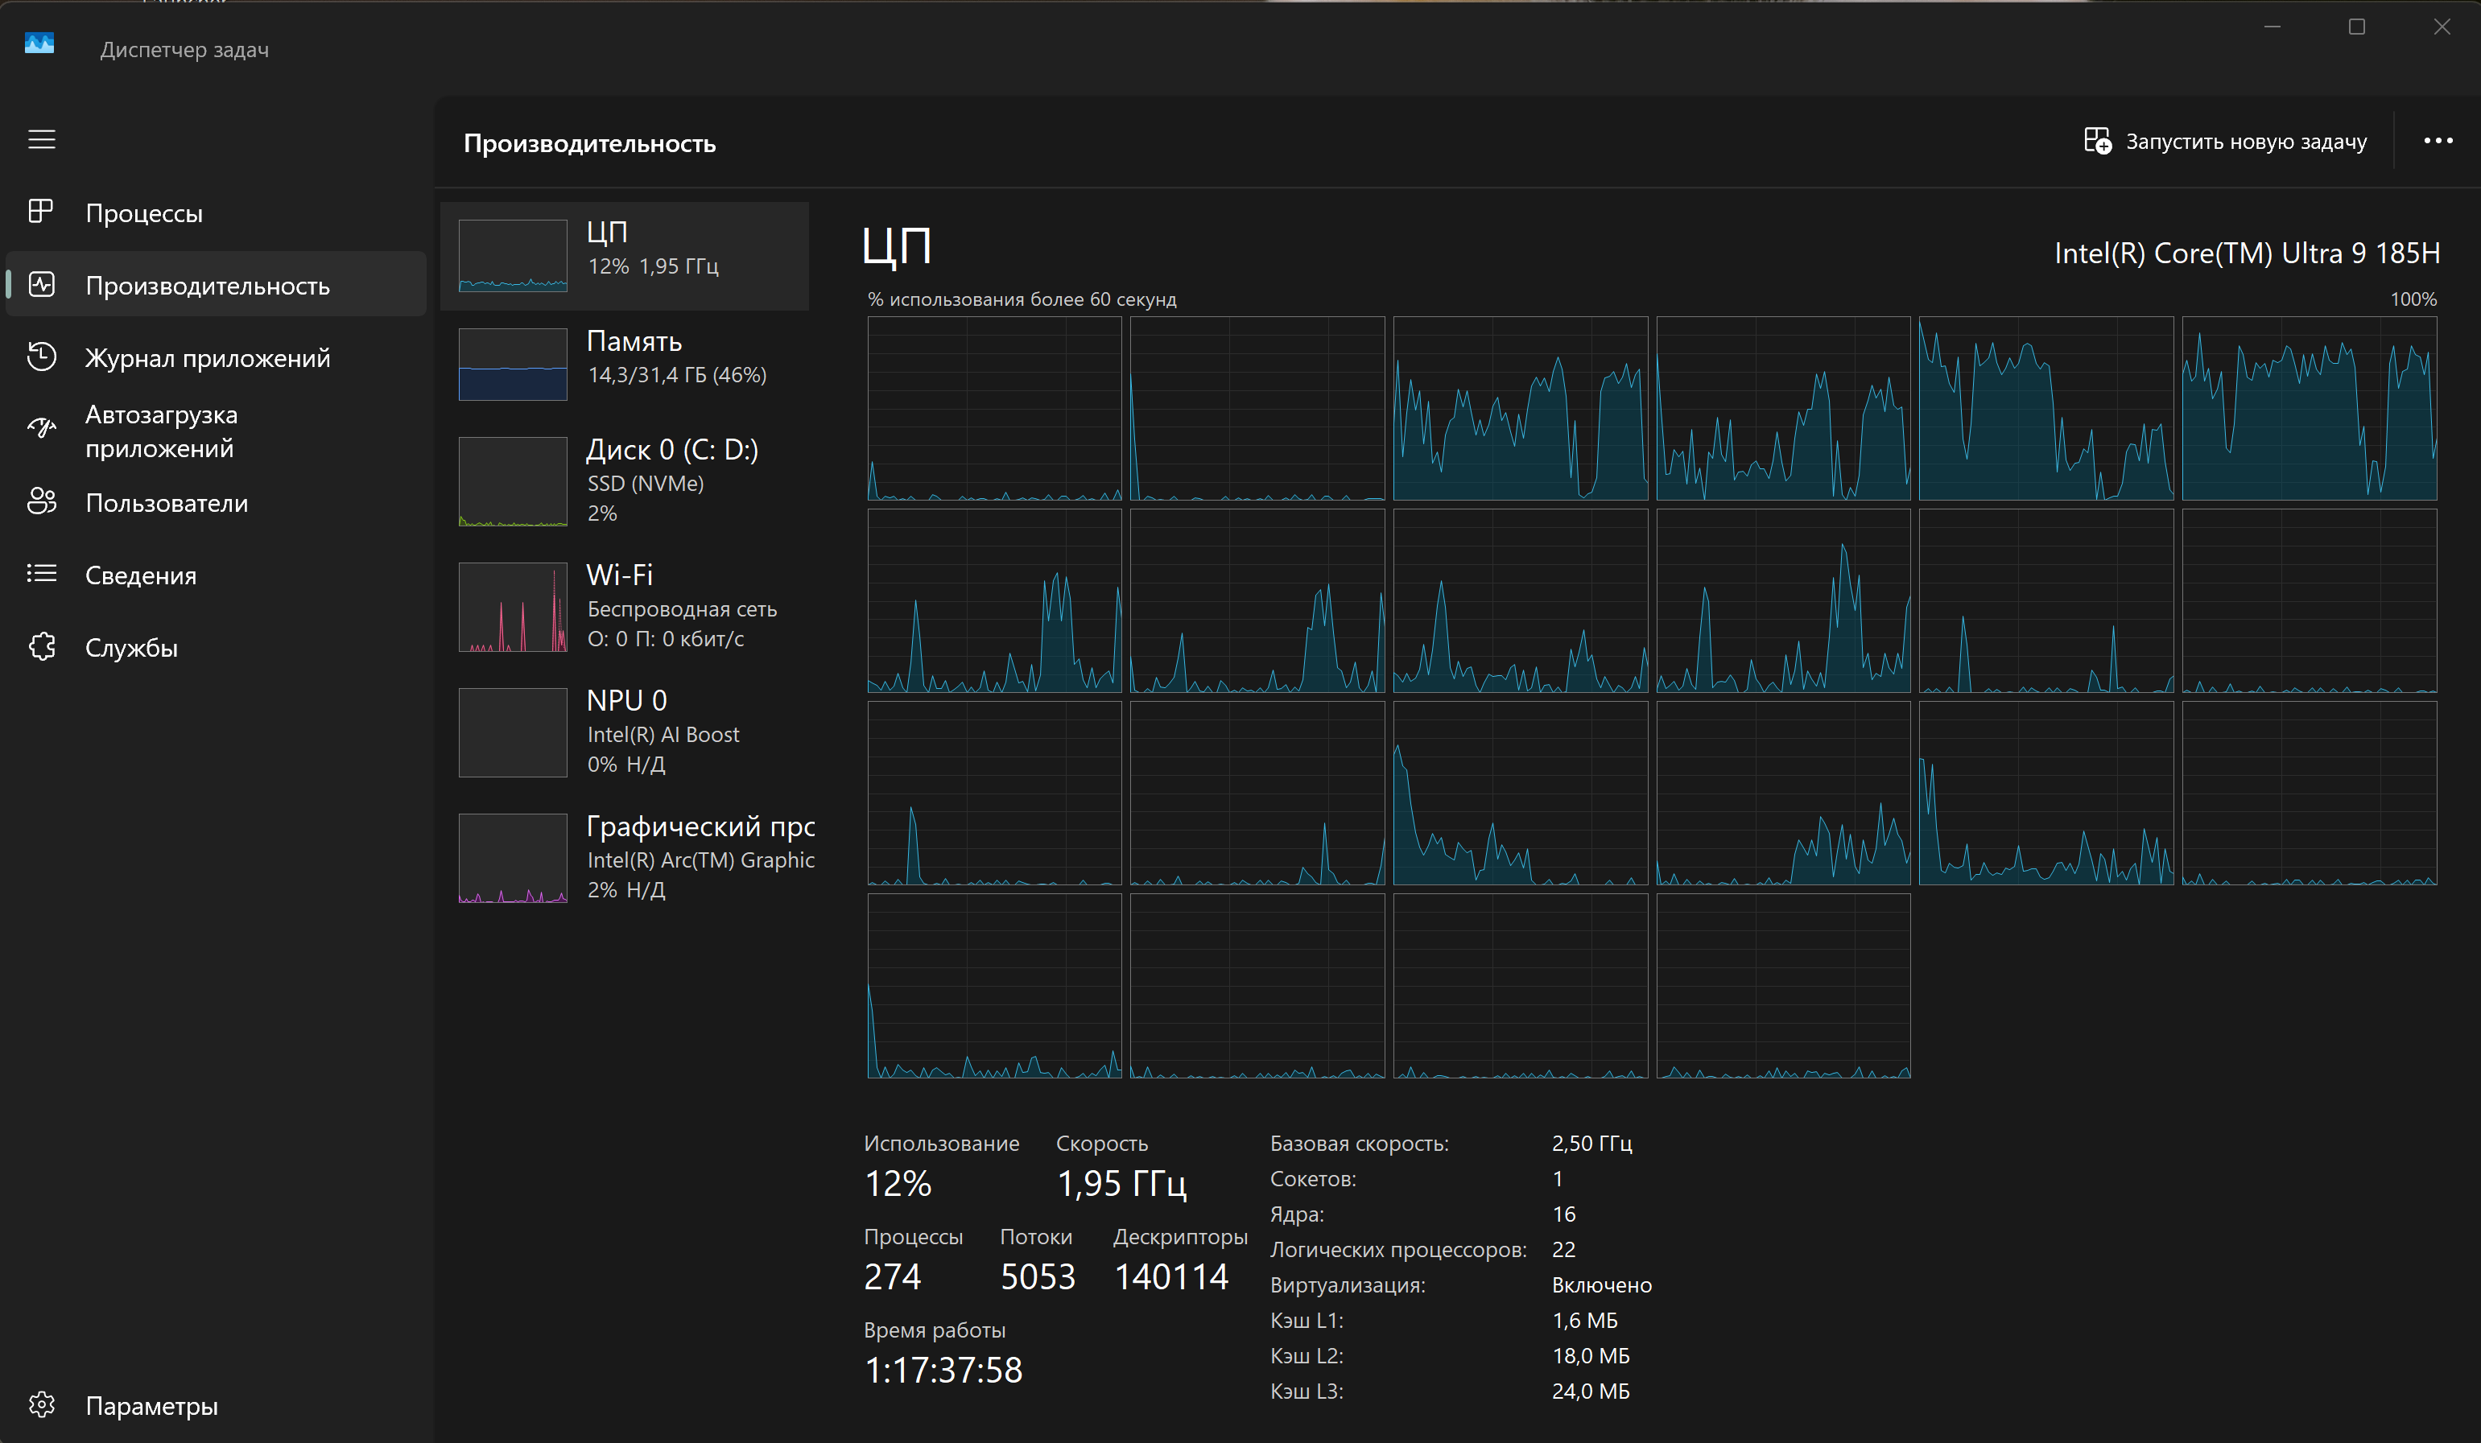
Task: Click the Время работы value 1:17:37:58
Action: point(943,1370)
